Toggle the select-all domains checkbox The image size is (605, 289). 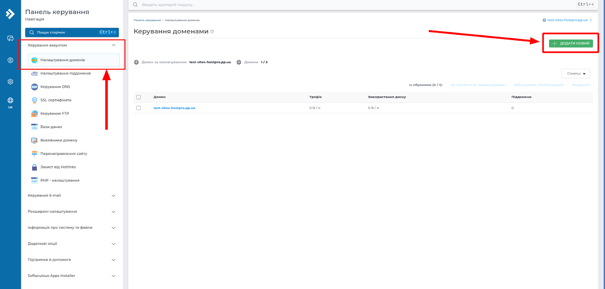click(x=138, y=97)
